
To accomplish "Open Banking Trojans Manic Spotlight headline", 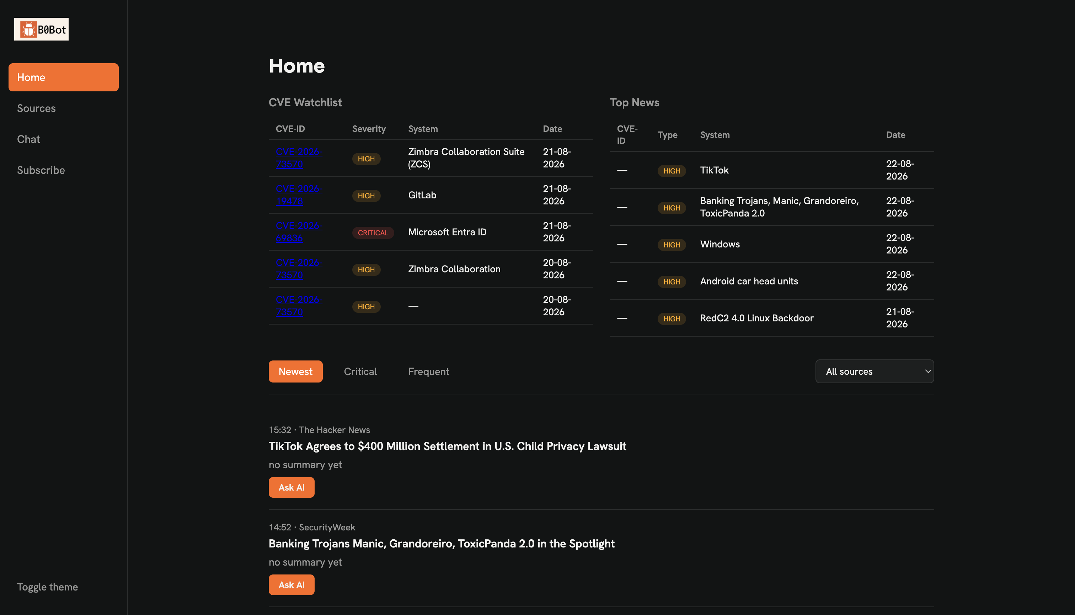I will click(x=442, y=543).
